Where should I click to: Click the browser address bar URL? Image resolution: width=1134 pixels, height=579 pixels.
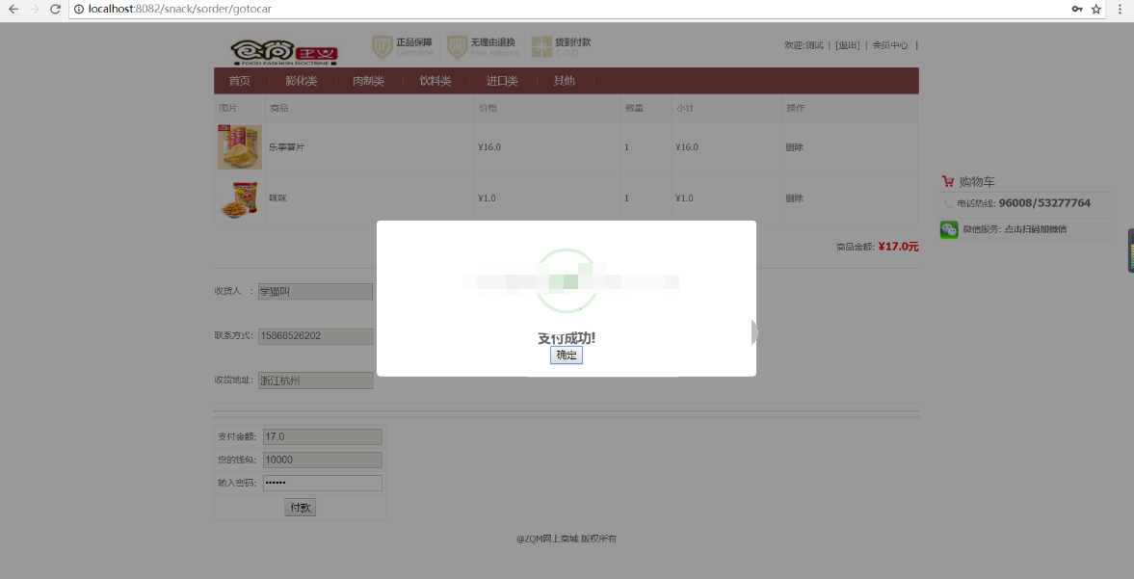coord(180,10)
